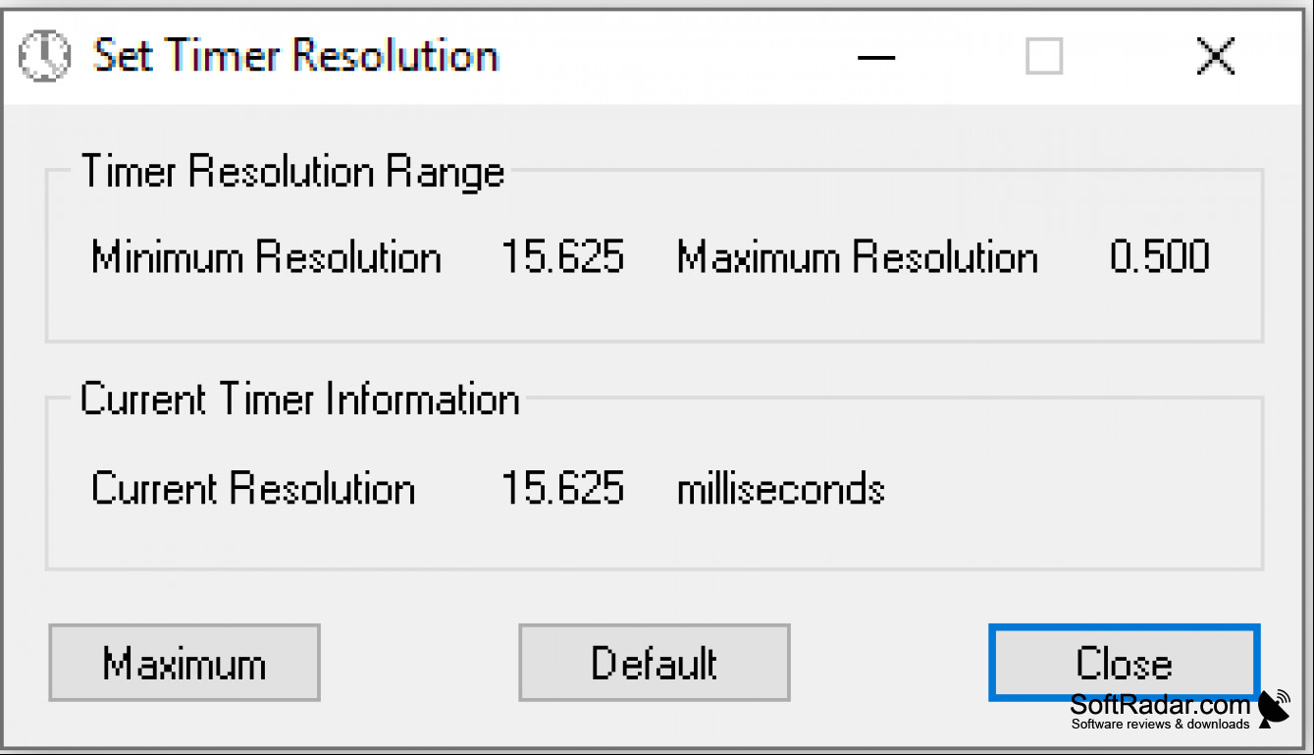Click the Current Resolution label
The width and height of the screenshot is (1314, 755).
[253, 488]
